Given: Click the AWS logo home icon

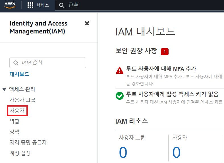Looking at the screenshot, I should 10,5.
